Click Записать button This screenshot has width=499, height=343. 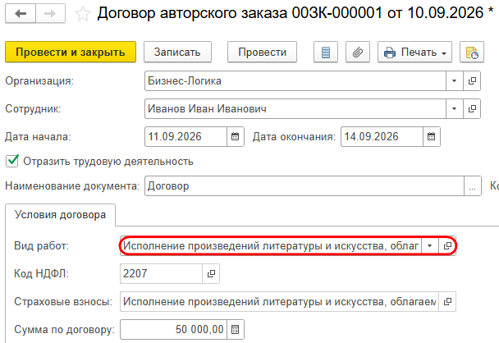[x=177, y=52]
